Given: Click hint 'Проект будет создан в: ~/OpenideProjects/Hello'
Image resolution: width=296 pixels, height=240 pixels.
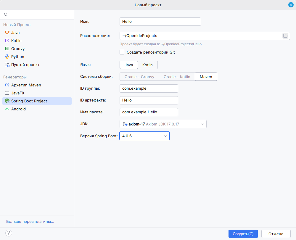Looking at the screenshot, I should pos(160,44).
